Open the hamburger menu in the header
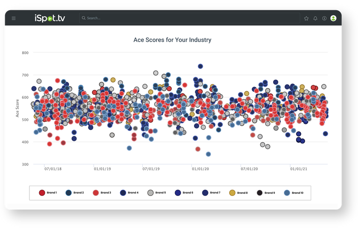The image size is (358, 236). click(14, 18)
